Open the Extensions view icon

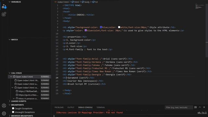pos(4,14)
